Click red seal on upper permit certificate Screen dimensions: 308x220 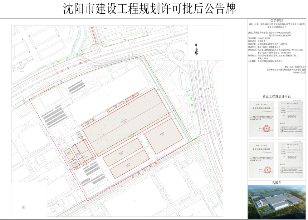(266, 128)
